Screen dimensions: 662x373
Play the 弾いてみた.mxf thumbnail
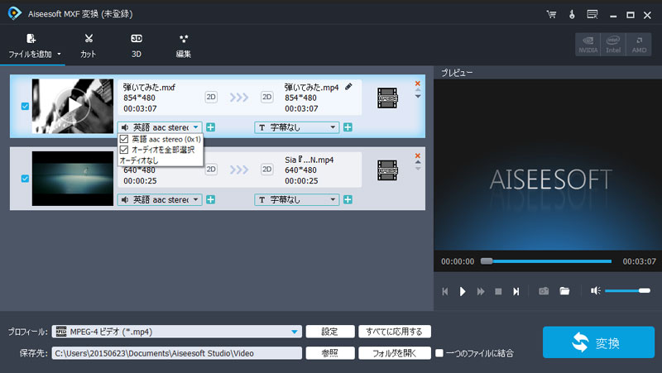click(73, 106)
